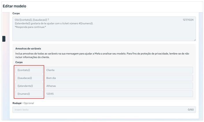Focus the sample field containing 12345
The image size is (204, 122).
(118, 94)
